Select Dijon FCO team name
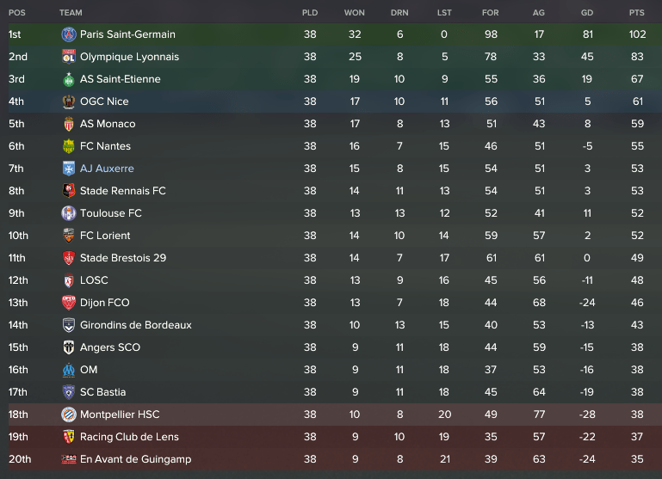Screen dimensions: 662x479 pos(105,303)
